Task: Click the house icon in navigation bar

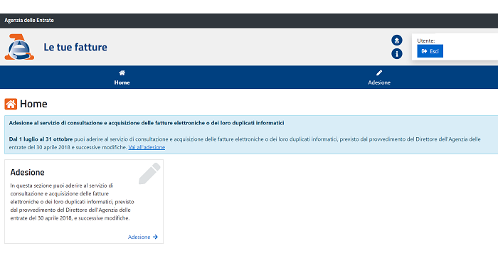Action: (x=122, y=73)
